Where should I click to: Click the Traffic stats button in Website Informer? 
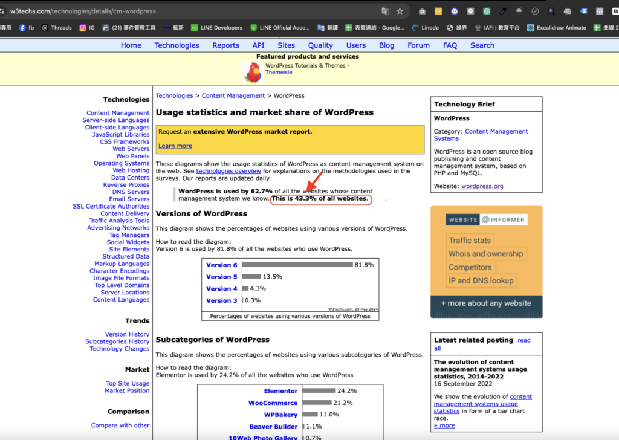[x=470, y=240]
